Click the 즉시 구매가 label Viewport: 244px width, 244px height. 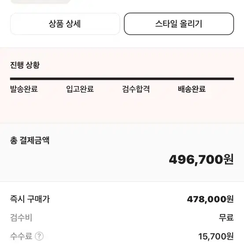(x=30, y=199)
